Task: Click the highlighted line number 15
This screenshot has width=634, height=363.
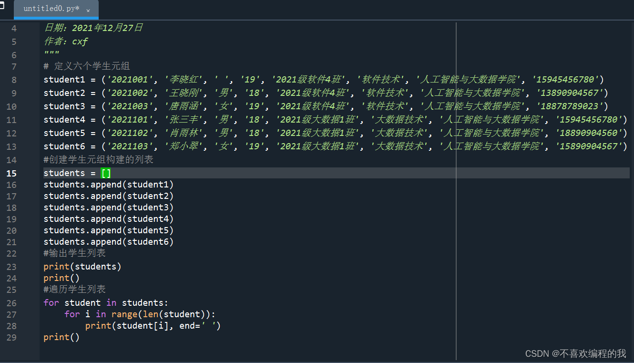Action: 11,173
